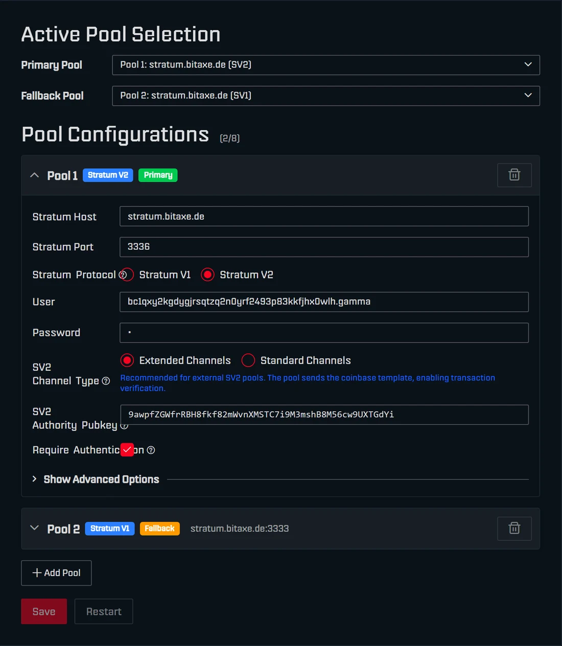Click the Pool Configurations heading

[115, 134]
